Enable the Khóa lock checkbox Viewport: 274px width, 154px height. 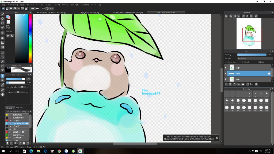point(259,62)
